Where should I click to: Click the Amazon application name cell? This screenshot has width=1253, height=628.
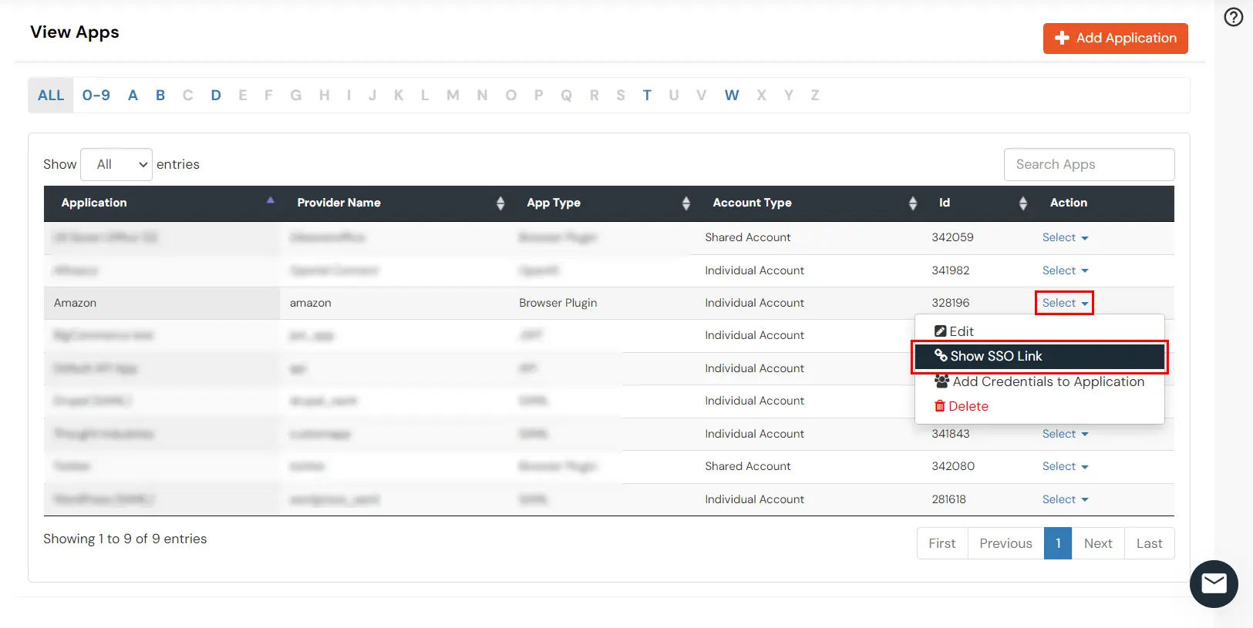(162, 303)
